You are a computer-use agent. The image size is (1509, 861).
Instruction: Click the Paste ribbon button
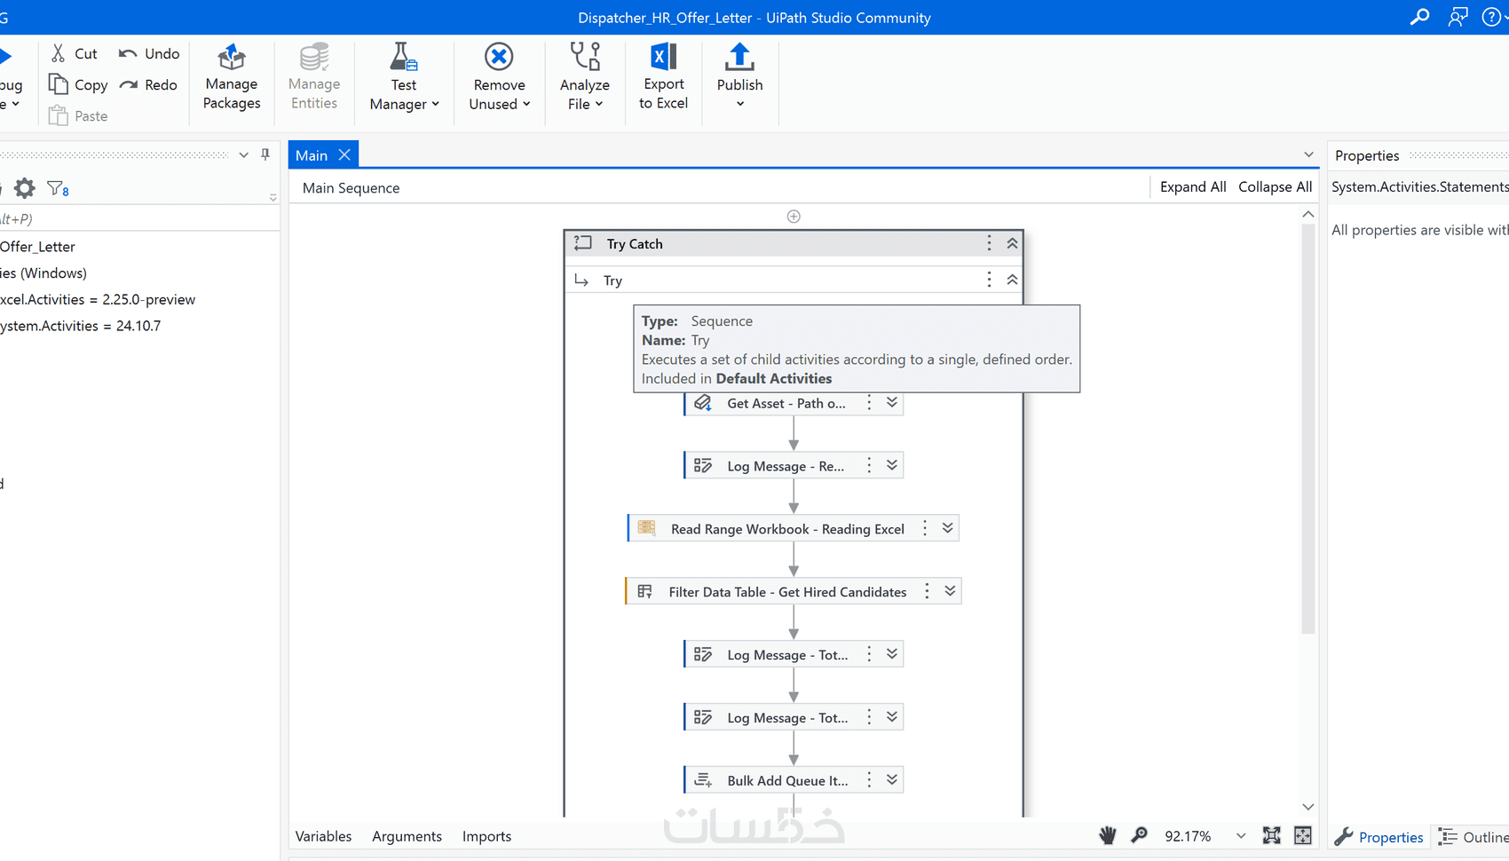tap(78, 115)
